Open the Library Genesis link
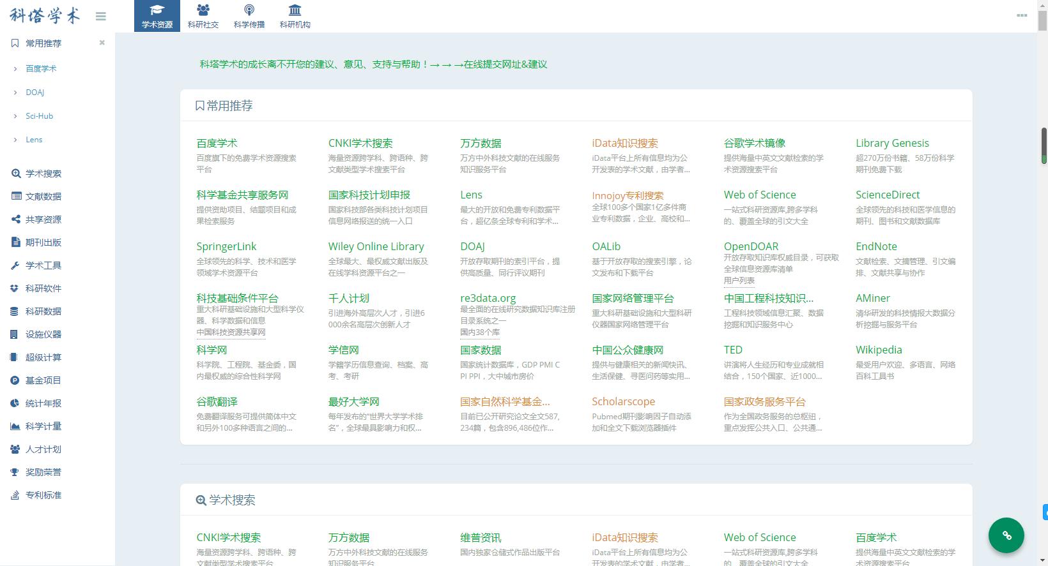The image size is (1048, 566). click(892, 144)
